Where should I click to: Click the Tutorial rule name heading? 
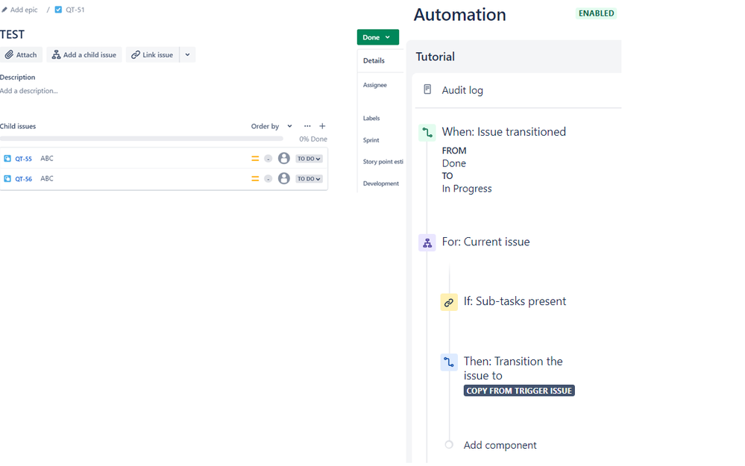click(x=436, y=57)
